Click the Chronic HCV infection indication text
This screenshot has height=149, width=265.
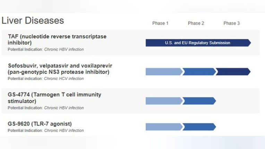(64, 79)
